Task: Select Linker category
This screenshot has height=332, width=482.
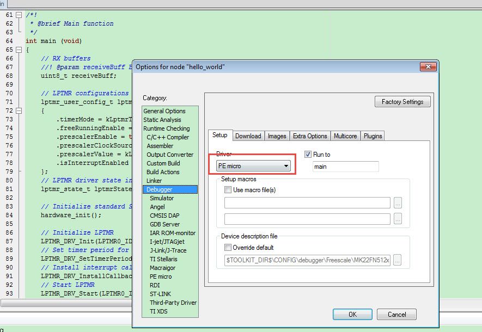Action: click(x=154, y=181)
